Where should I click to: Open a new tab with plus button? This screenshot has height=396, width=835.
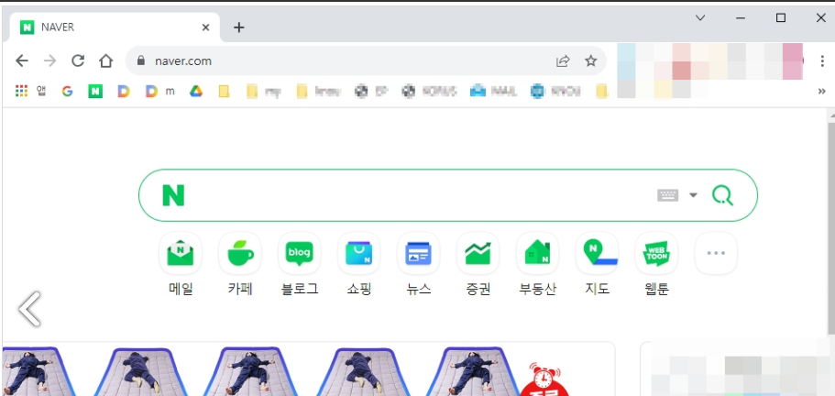tap(239, 27)
